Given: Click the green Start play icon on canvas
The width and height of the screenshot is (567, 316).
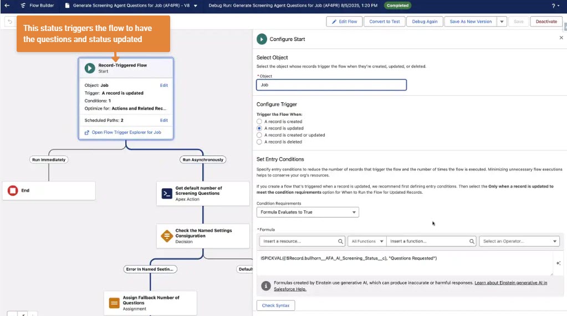Looking at the screenshot, I should 90,68.
